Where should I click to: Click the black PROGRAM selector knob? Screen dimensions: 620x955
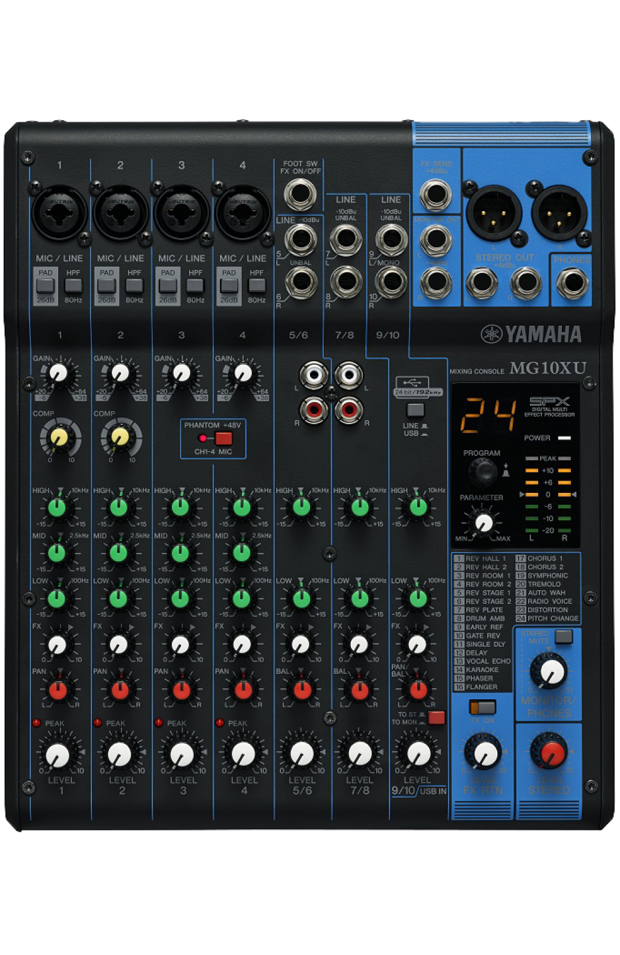pos(483,473)
